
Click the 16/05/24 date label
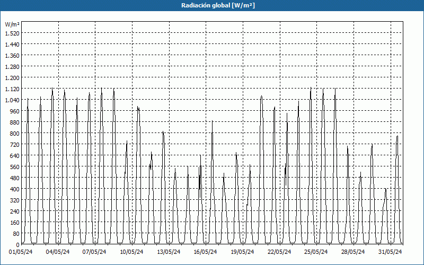click(x=205, y=252)
